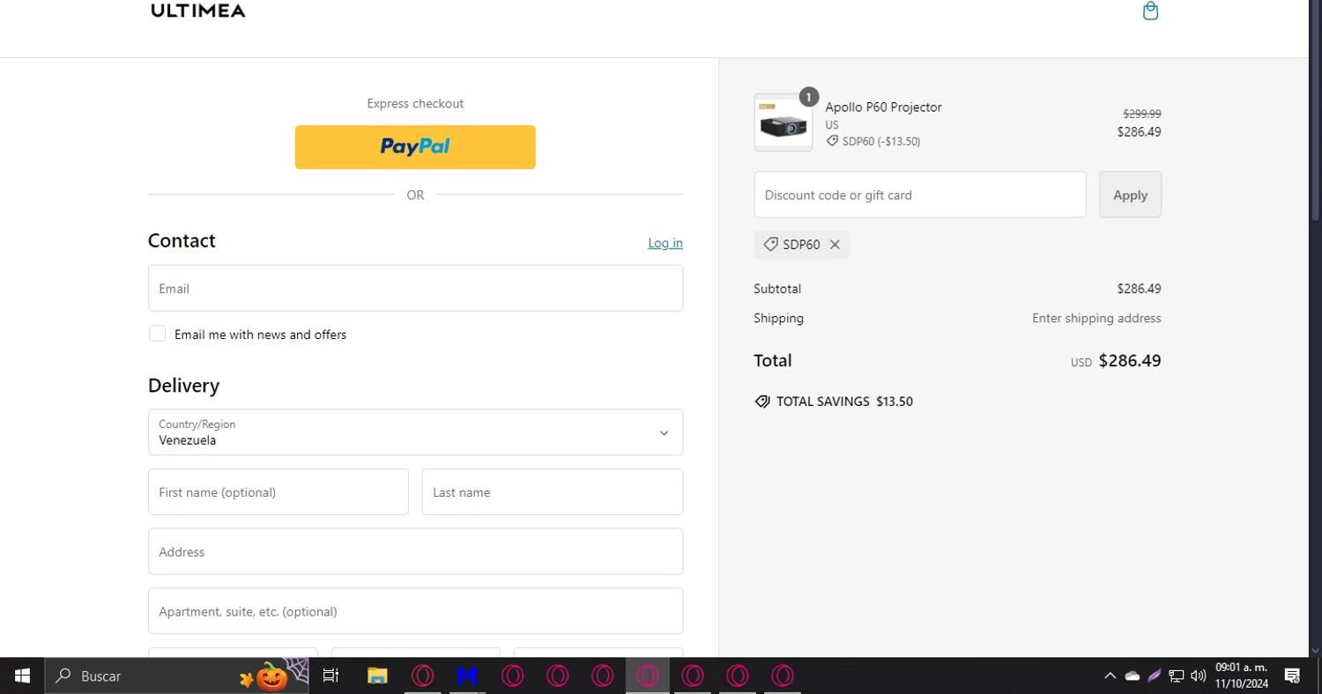Click the TOTAL SAVINGS tag icon
The width and height of the screenshot is (1322, 694).
coord(762,402)
